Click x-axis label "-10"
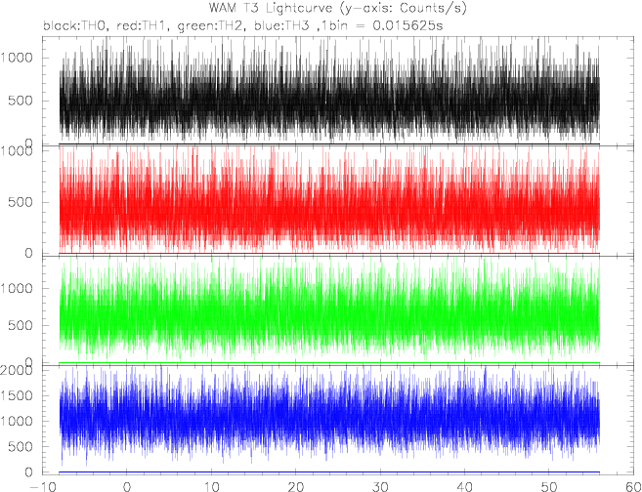The width and height of the screenshot is (642, 492). tap(42, 486)
